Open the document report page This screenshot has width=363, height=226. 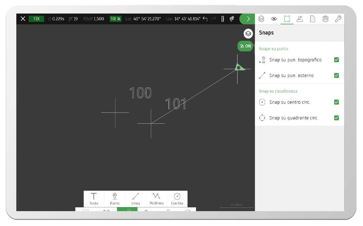pyautogui.click(x=312, y=19)
